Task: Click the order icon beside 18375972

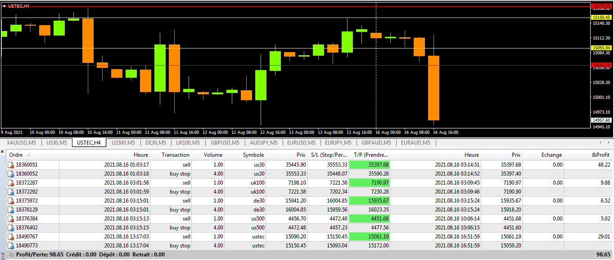Action: click(10, 201)
